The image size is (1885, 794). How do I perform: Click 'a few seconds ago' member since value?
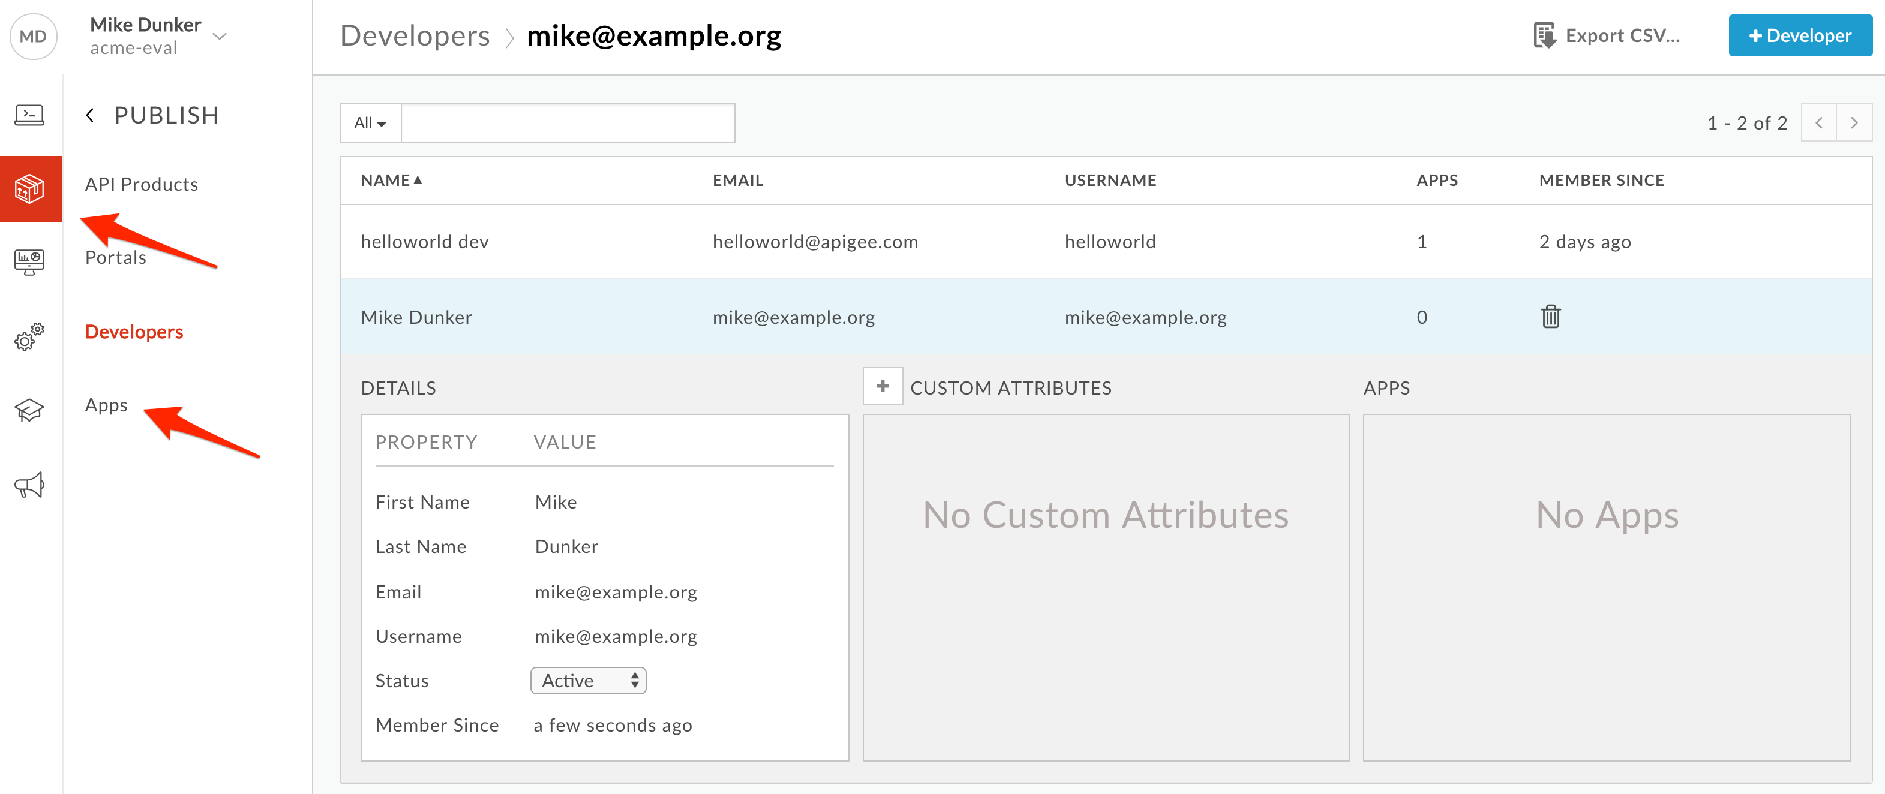(x=613, y=725)
